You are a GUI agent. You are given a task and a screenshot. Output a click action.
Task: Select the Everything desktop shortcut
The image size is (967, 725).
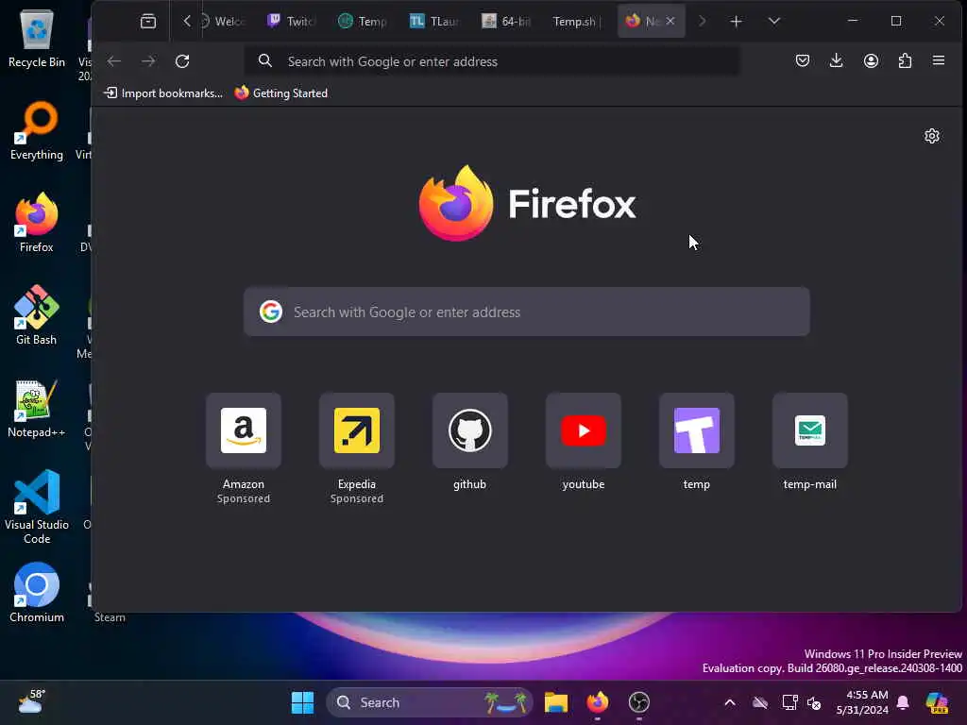click(x=37, y=130)
